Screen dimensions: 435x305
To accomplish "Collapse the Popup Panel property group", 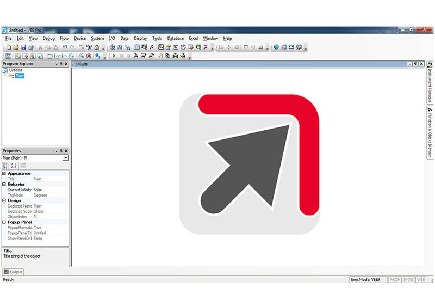I will (x=4, y=222).
